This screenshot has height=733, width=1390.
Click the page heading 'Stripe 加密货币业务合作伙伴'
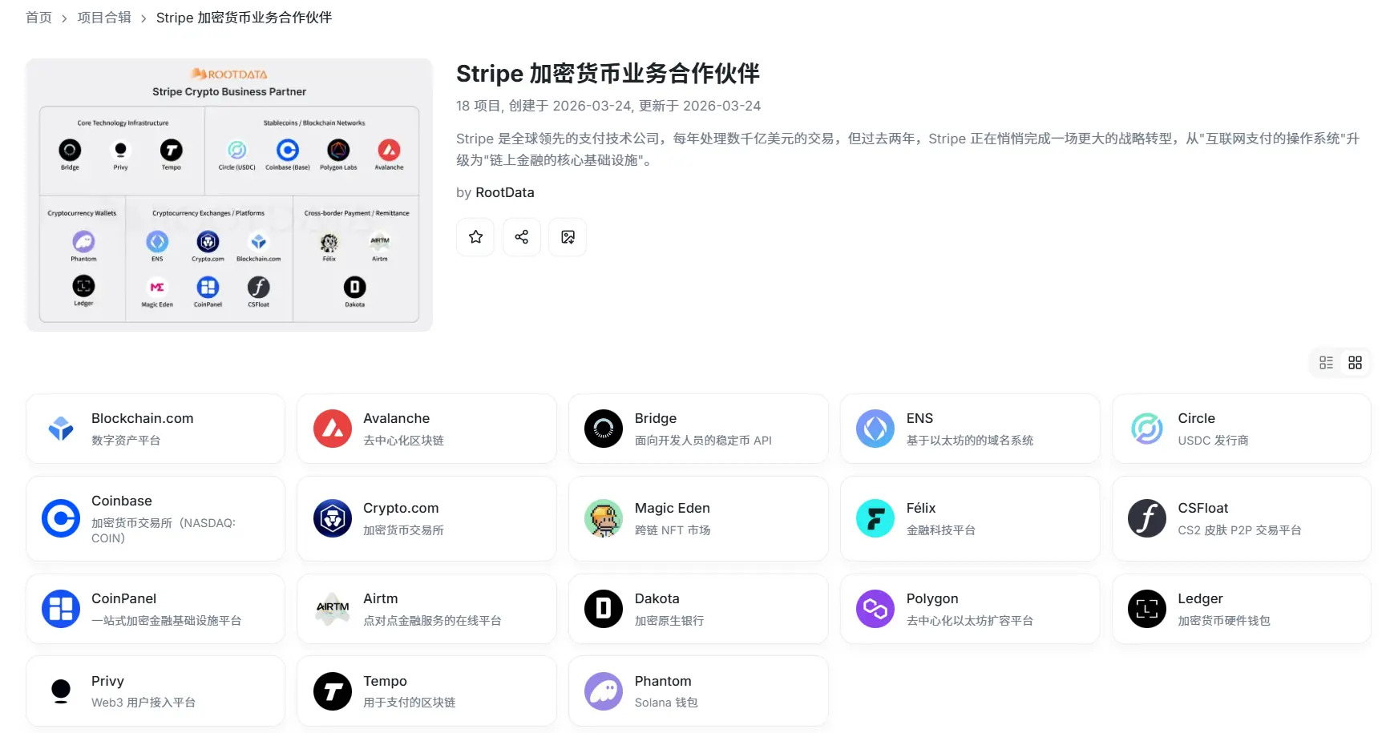(608, 74)
